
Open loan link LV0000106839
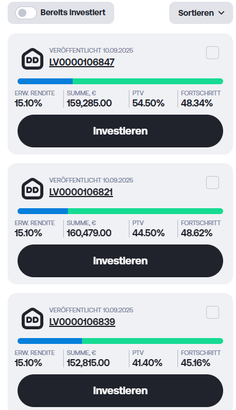[82, 322]
